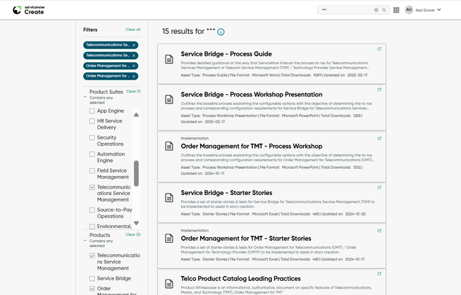The height and width of the screenshot is (295, 461).
Task: Check the Source-to-Pay Operations checkbox
Action: (92, 210)
